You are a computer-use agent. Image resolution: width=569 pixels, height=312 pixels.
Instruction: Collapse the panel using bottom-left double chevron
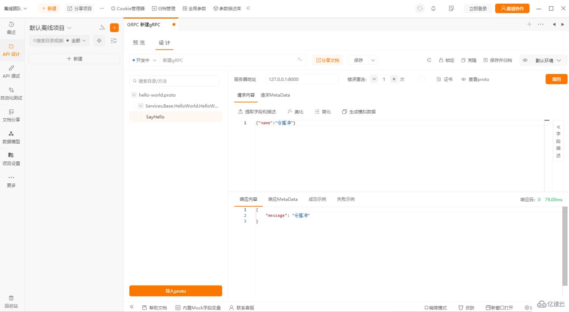pos(132,307)
